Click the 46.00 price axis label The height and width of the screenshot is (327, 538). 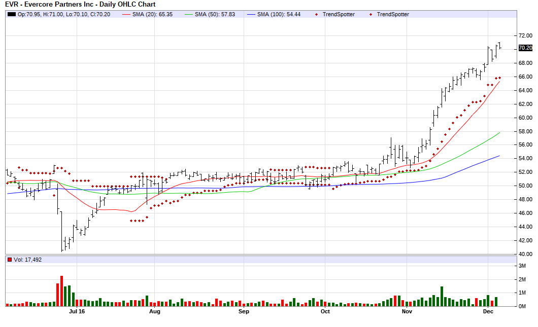[525, 213]
